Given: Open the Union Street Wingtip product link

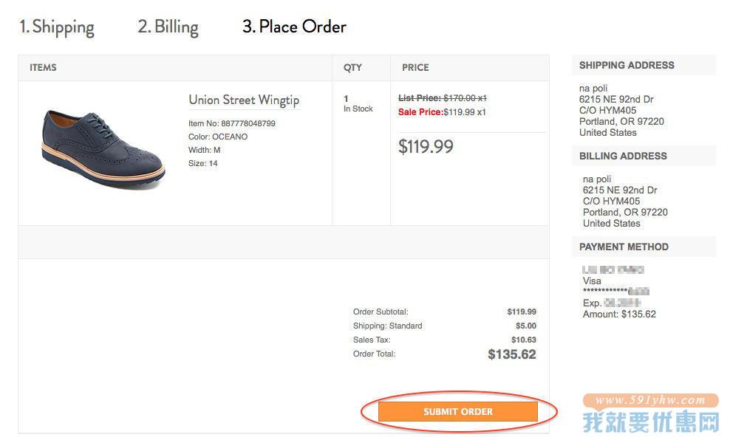Looking at the screenshot, I should click(x=244, y=100).
